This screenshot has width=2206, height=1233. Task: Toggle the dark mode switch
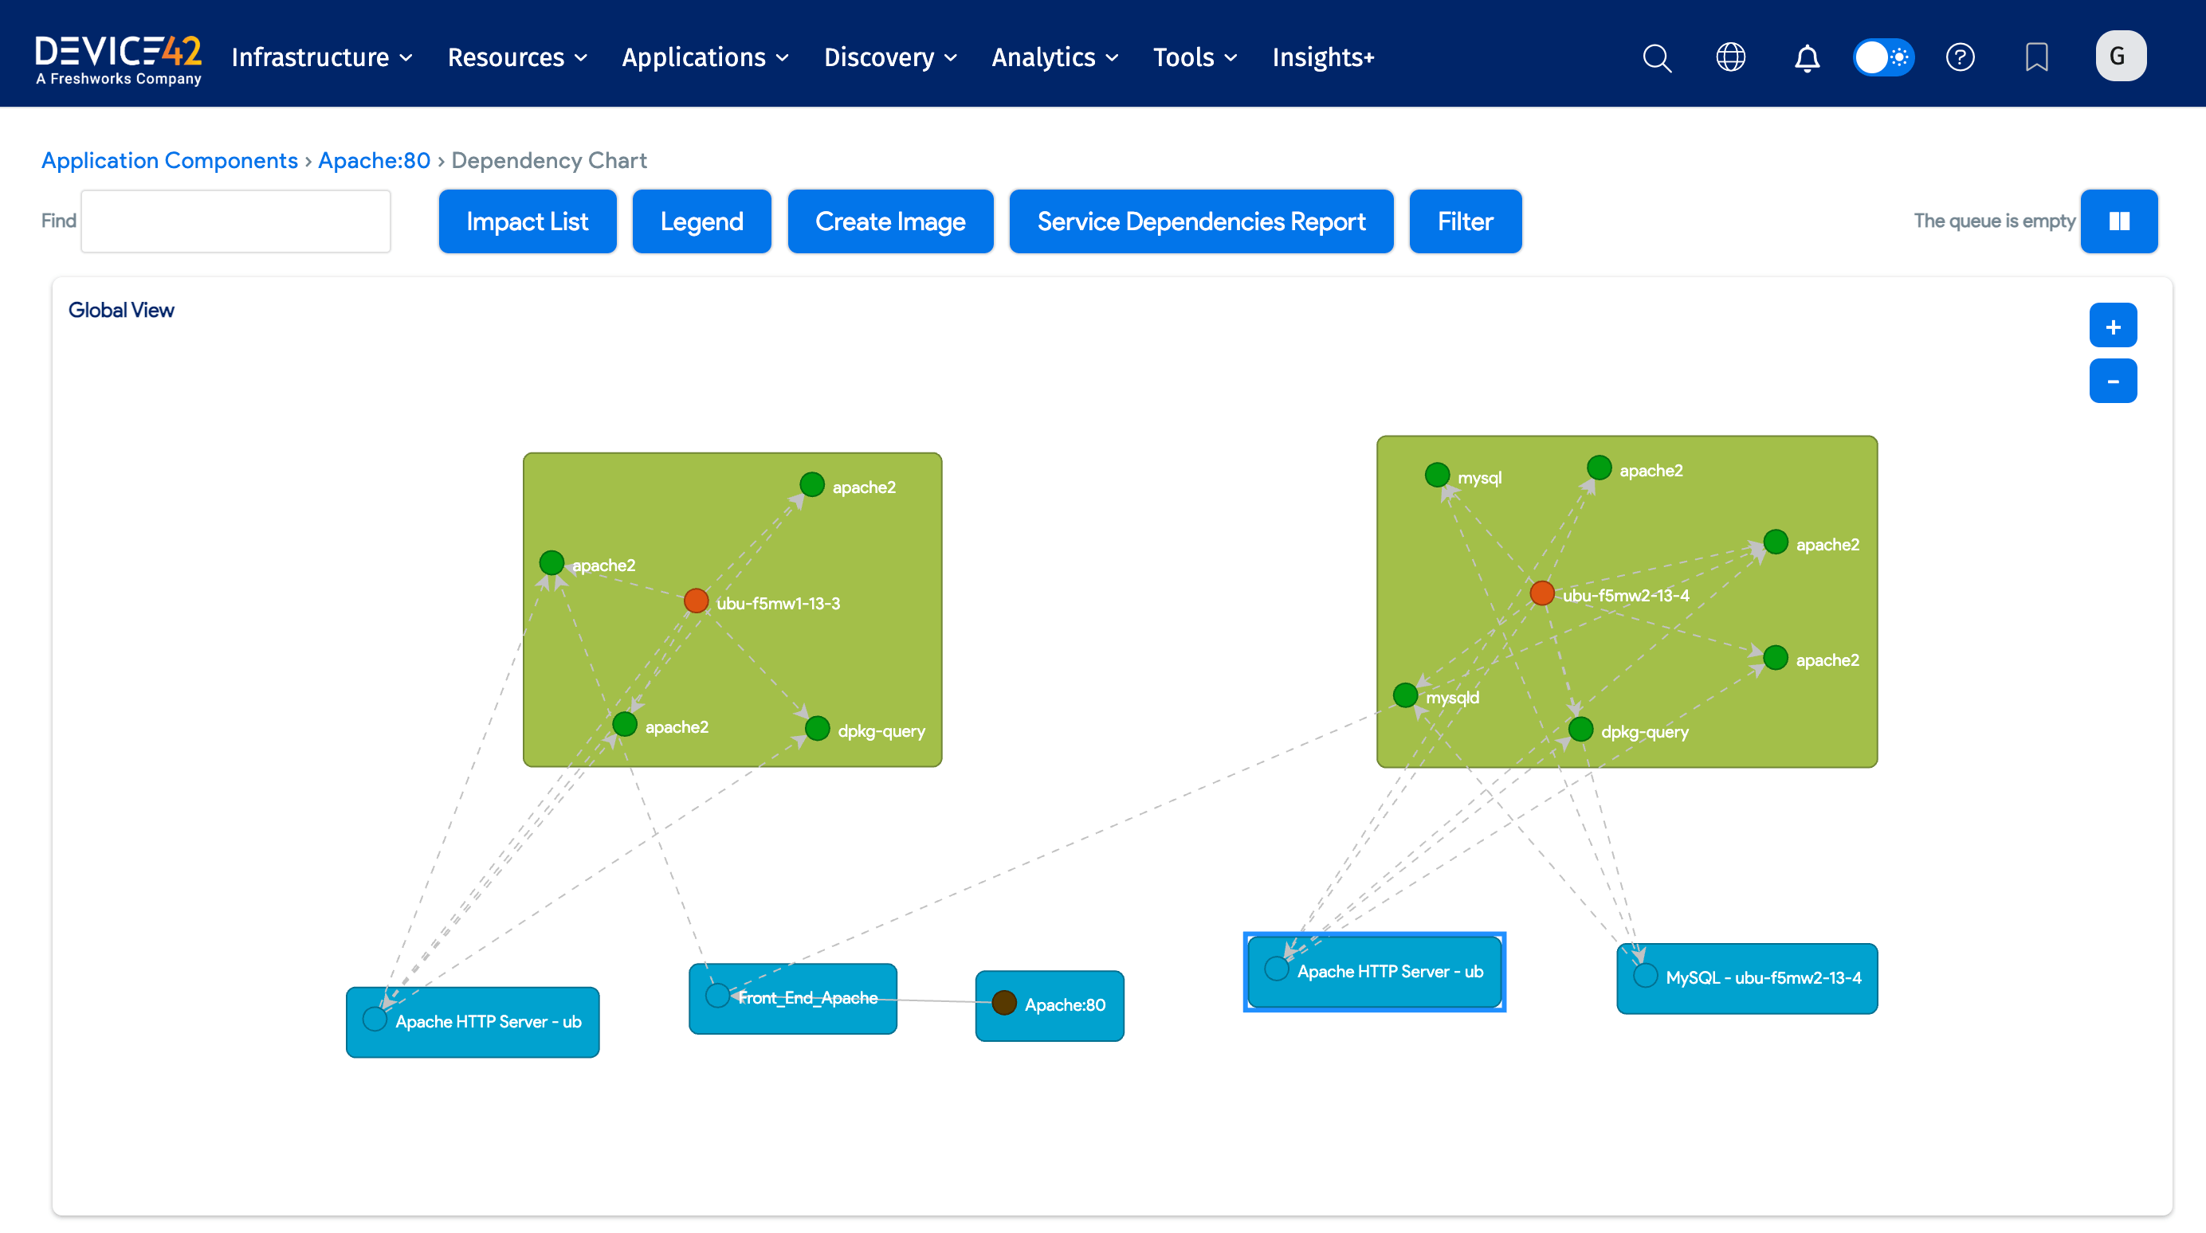1882,57
